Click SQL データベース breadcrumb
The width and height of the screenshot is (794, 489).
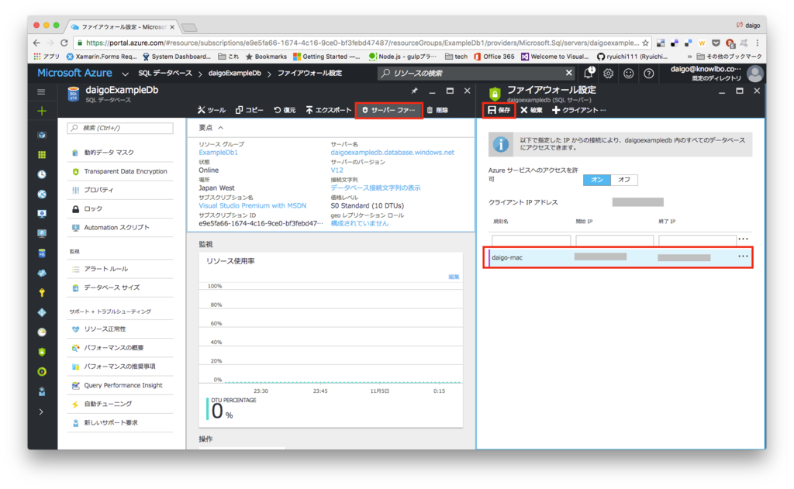[x=165, y=74]
